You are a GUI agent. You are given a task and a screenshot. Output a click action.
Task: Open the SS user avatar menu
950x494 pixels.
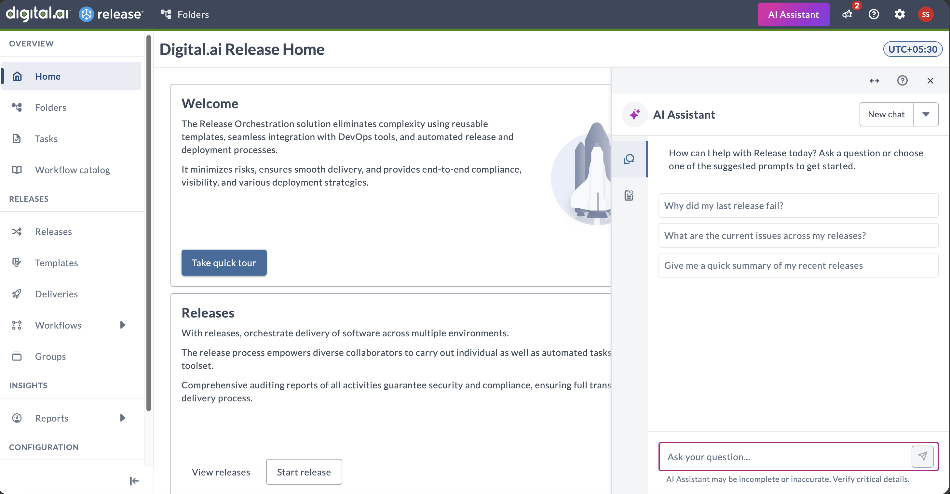pos(926,14)
